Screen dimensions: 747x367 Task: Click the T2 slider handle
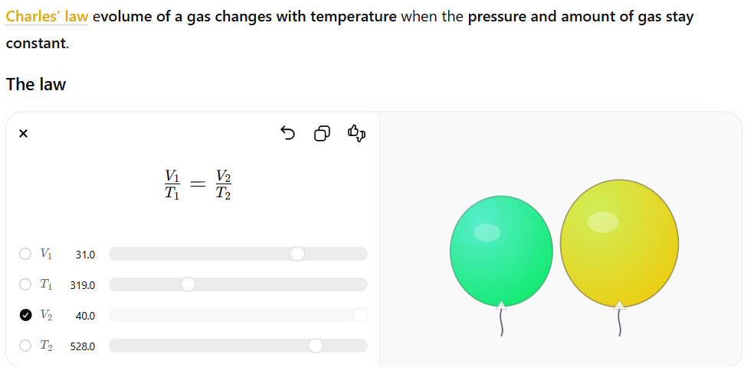pos(315,346)
